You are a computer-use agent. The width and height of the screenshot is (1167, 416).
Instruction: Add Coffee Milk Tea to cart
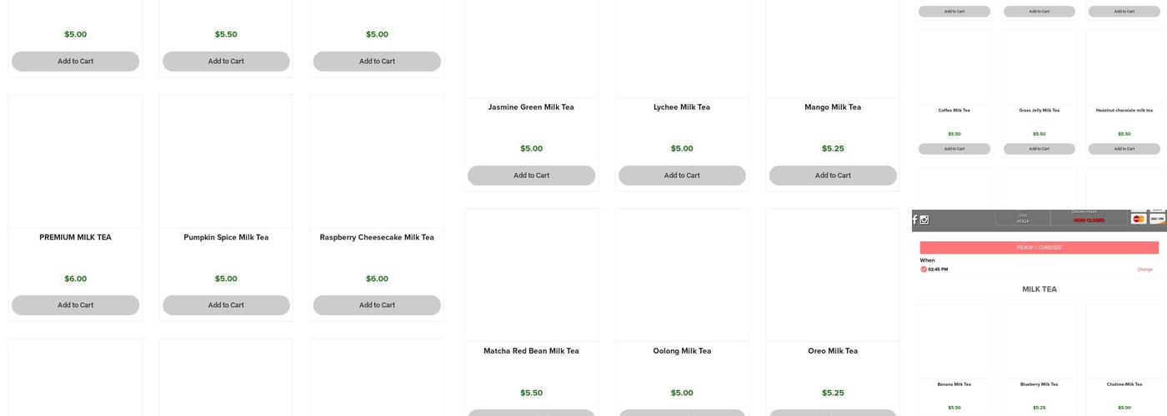pyautogui.click(x=954, y=149)
